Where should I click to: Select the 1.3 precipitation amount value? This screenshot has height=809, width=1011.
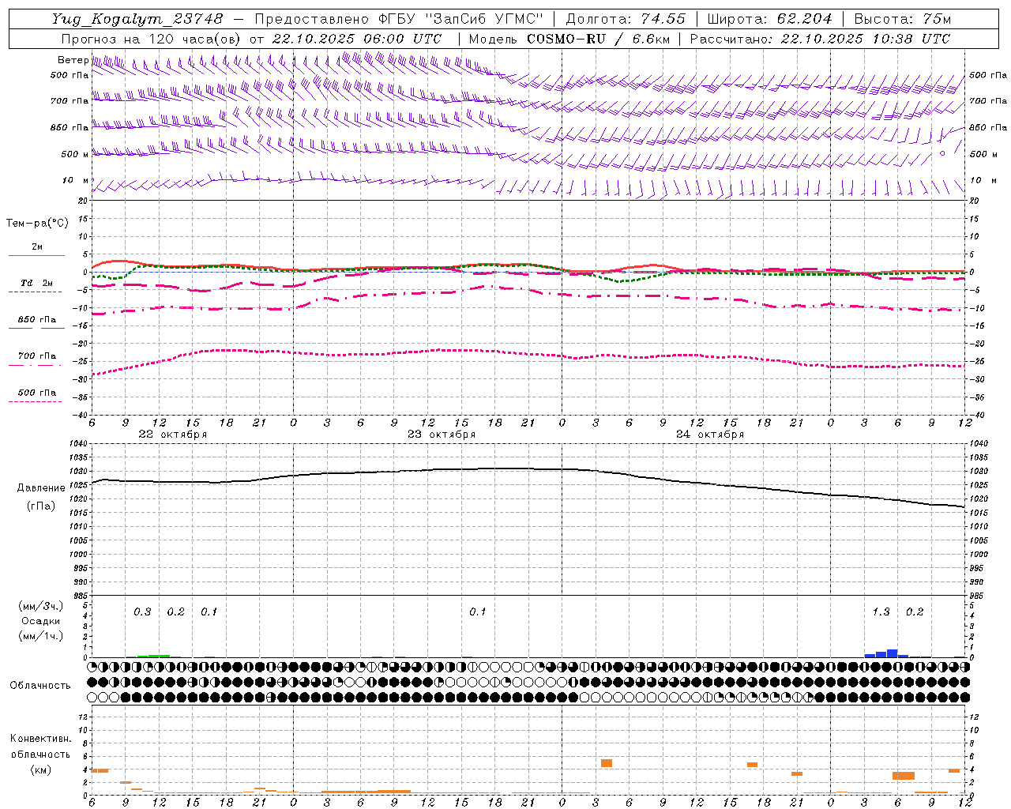tap(881, 612)
